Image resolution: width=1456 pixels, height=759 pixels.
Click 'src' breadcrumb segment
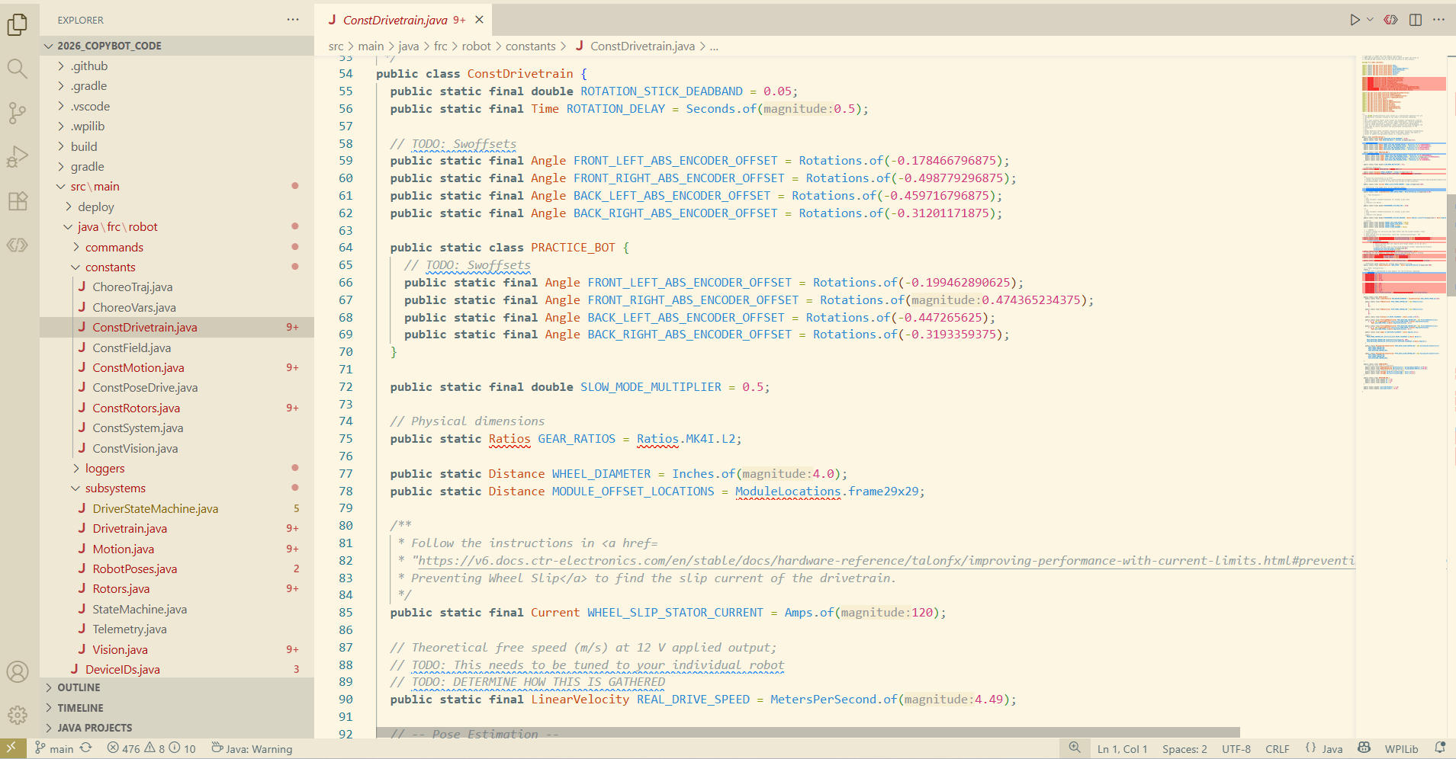coord(336,46)
